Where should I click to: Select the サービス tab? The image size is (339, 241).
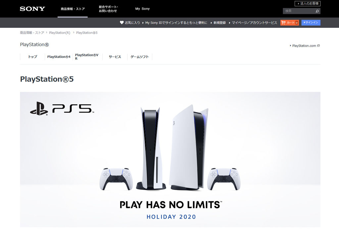coord(115,57)
